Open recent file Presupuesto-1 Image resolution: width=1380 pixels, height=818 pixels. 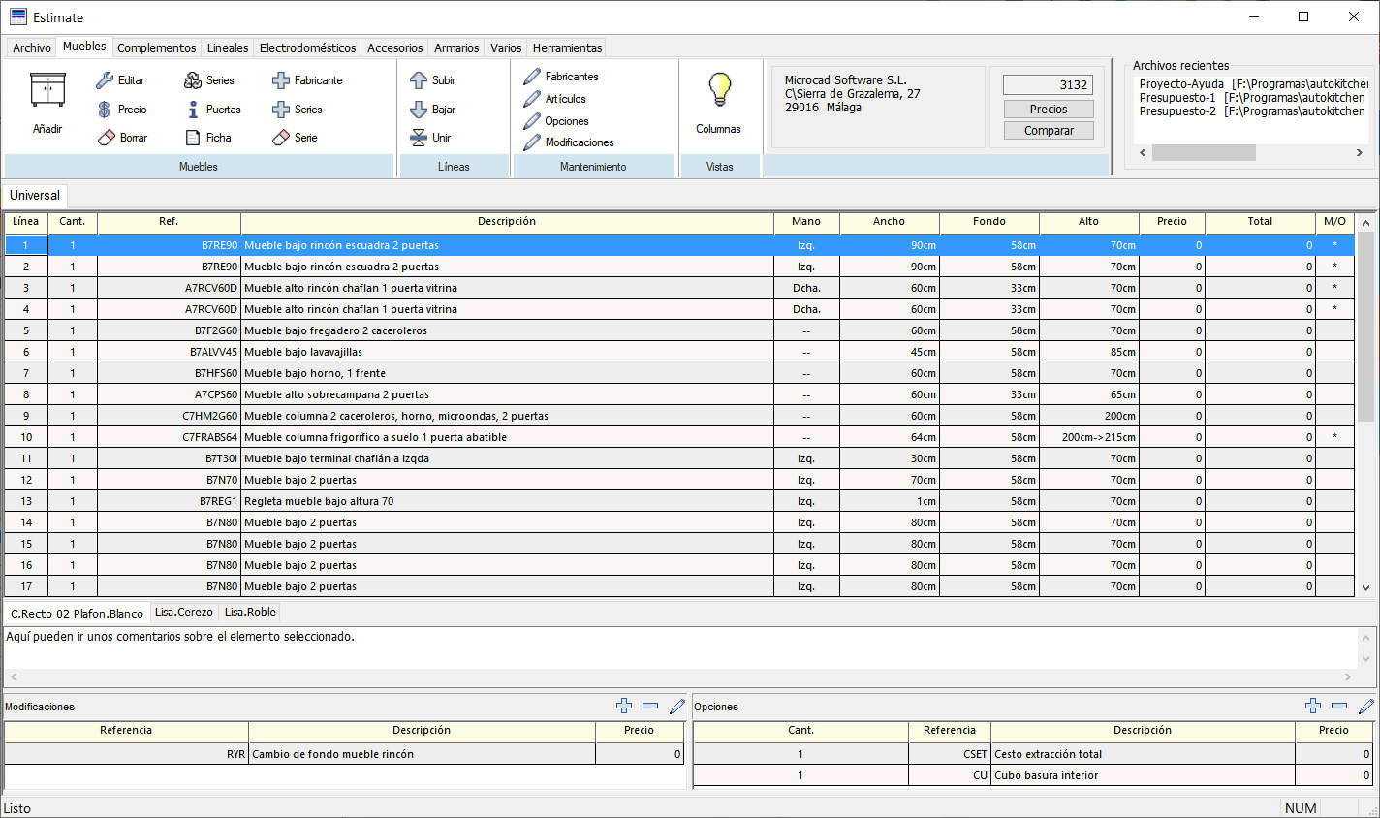pos(1252,98)
